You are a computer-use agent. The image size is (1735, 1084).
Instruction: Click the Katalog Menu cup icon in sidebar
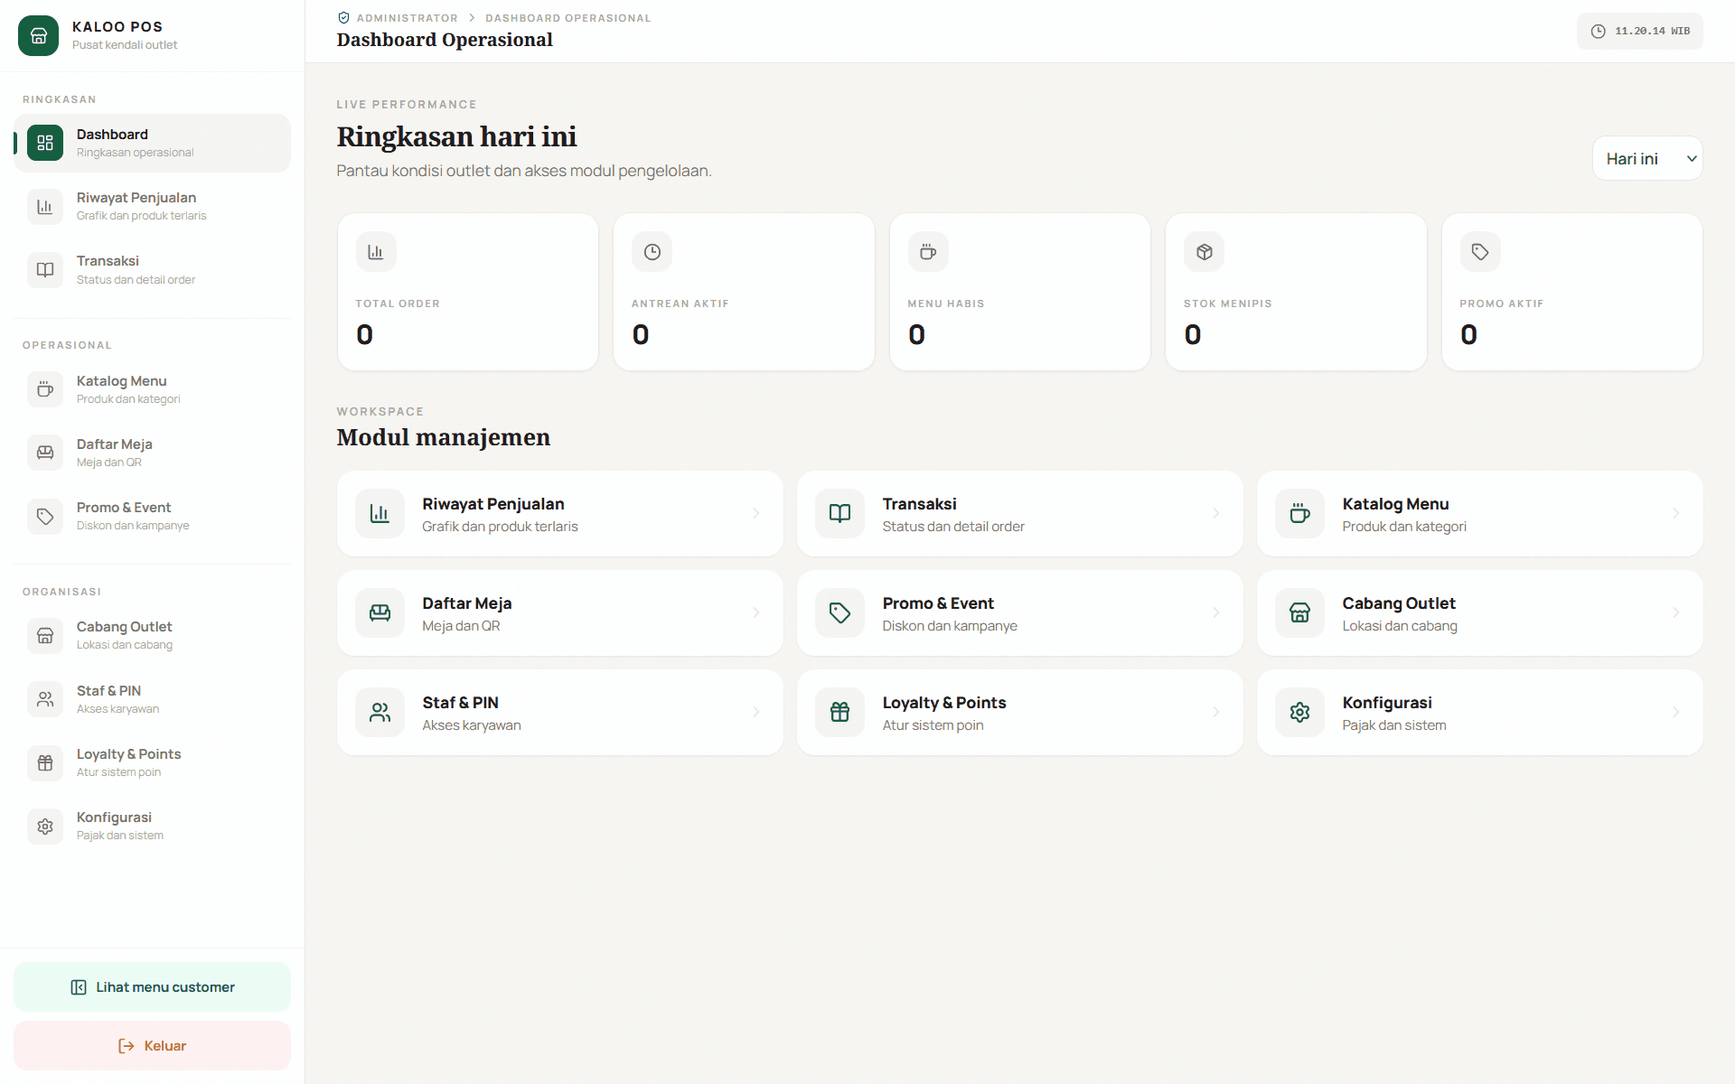click(x=45, y=389)
